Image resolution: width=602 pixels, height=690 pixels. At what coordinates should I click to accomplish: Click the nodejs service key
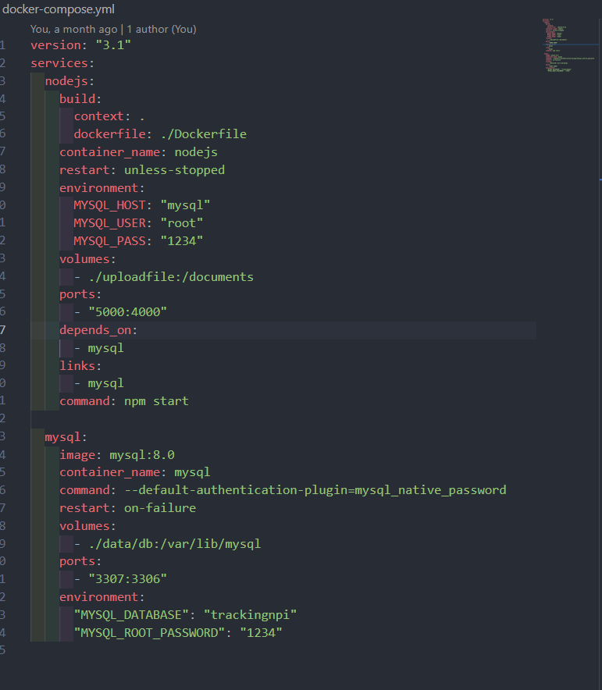tap(66, 81)
